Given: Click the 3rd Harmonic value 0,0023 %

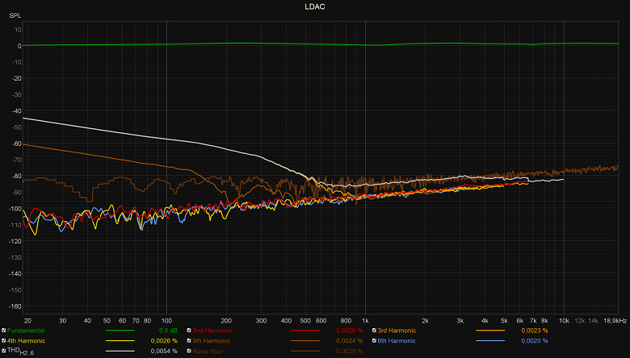Looking at the screenshot, I should pos(535,331).
